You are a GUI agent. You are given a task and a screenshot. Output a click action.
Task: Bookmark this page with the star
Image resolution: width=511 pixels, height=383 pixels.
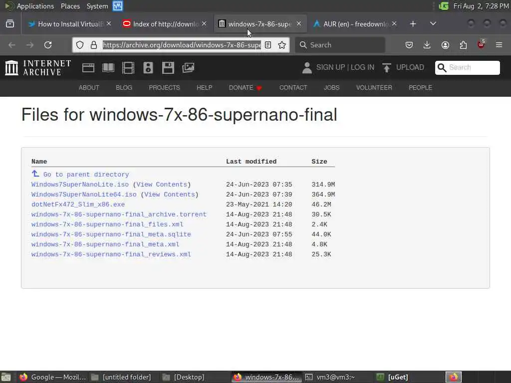click(282, 45)
